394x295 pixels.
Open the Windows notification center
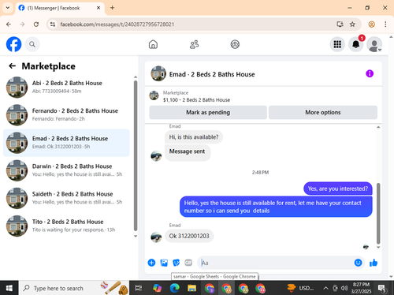pyautogui.click(x=382, y=289)
